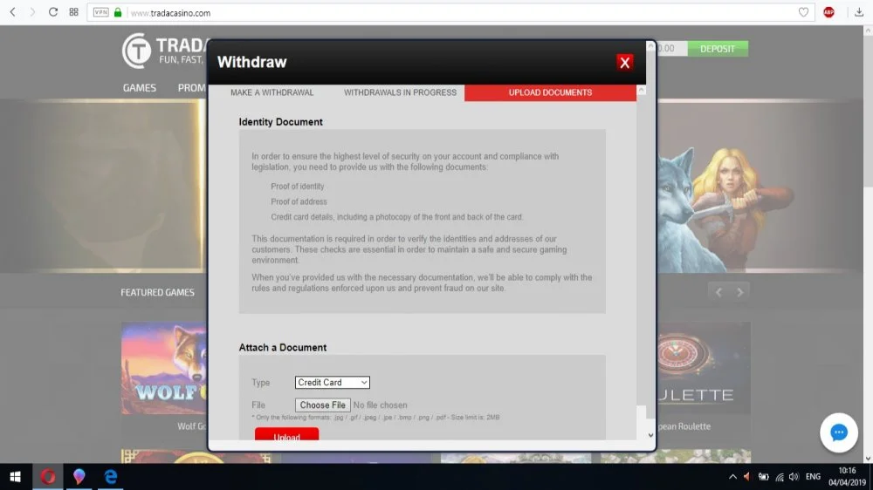Open the Edge browser taskbar icon
The image size is (873, 490).
tap(110, 477)
